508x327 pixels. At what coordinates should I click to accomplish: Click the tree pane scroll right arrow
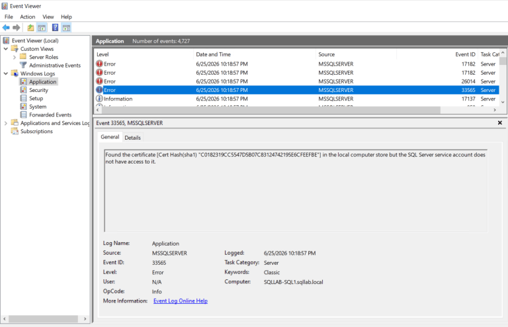pos(85,319)
